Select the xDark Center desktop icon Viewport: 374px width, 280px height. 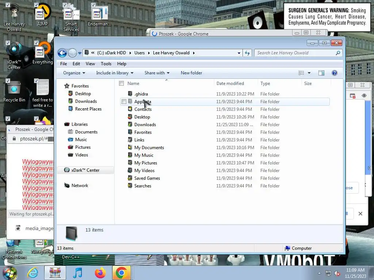pyautogui.click(x=14, y=55)
